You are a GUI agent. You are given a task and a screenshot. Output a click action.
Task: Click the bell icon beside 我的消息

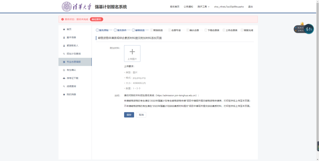pos(64,95)
